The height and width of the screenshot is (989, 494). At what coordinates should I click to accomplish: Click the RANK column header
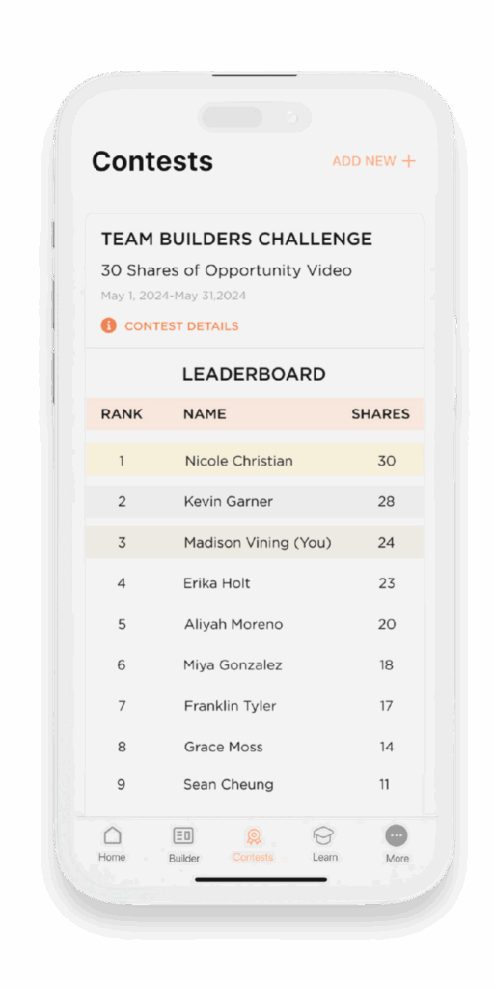click(122, 414)
